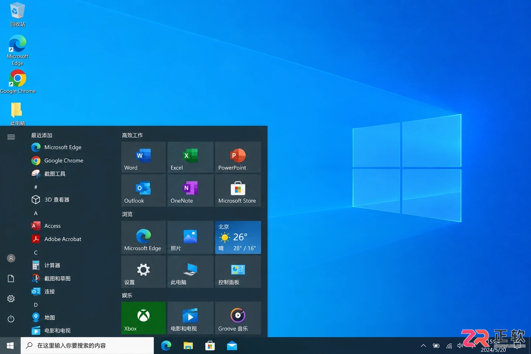The width and height of the screenshot is (531, 354).
Task: Launch the Xbox tile
Action: (143, 318)
